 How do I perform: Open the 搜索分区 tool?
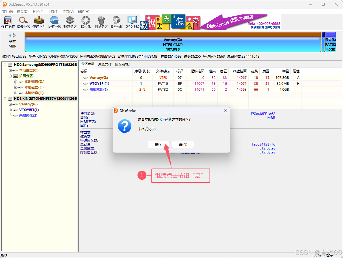tap(23, 22)
